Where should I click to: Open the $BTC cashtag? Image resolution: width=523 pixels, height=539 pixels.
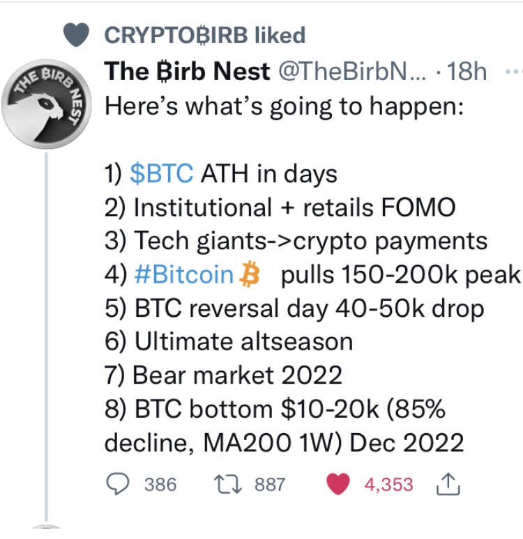point(161,173)
